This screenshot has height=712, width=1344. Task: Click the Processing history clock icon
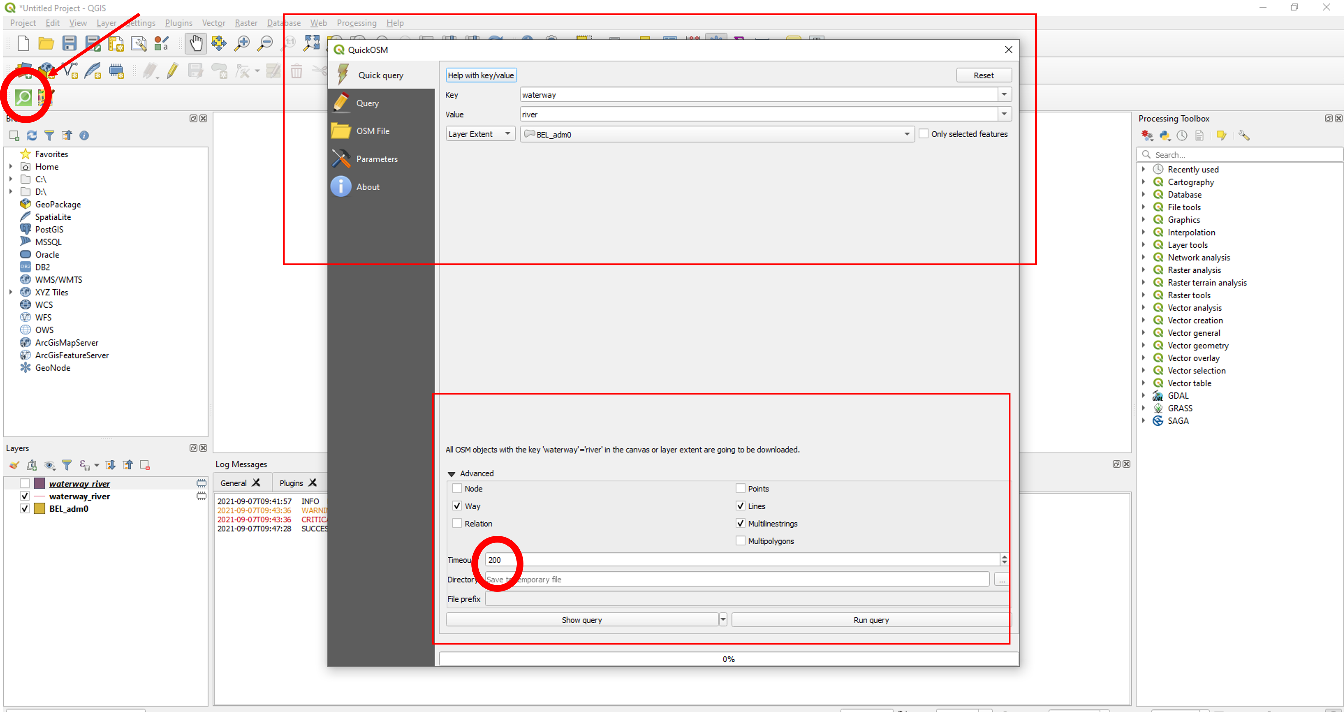click(1182, 135)
